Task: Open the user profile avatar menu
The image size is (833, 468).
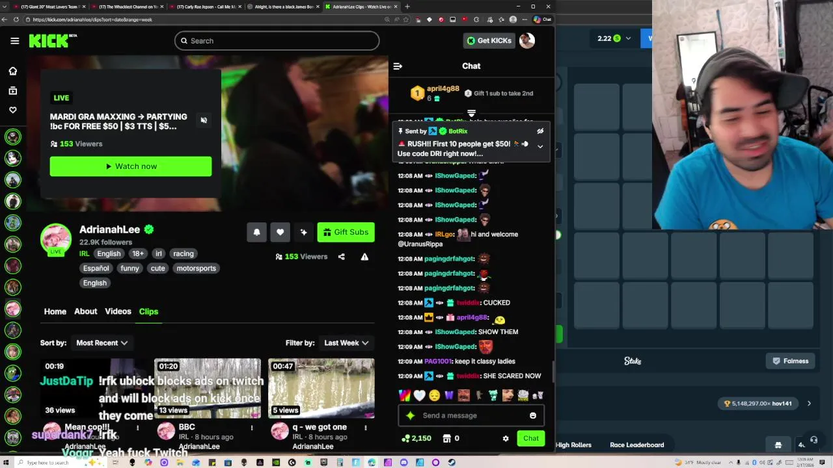Action: 527,40
